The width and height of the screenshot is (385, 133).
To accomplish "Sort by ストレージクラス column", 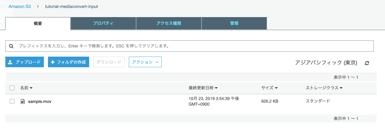I will (324, 88).
